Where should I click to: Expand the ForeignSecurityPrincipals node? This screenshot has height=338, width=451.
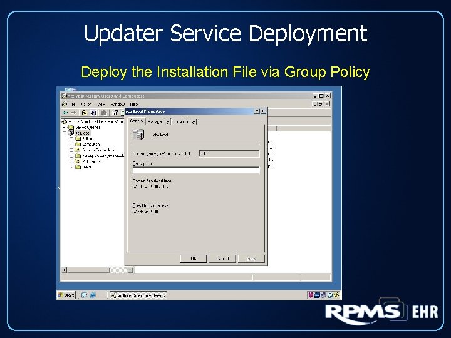click(x=71, y=156)
